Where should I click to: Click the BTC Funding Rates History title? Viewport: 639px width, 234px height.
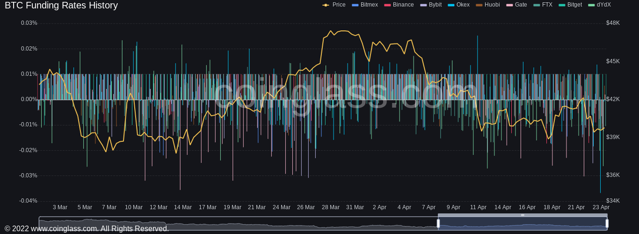[x=61, y=6]
